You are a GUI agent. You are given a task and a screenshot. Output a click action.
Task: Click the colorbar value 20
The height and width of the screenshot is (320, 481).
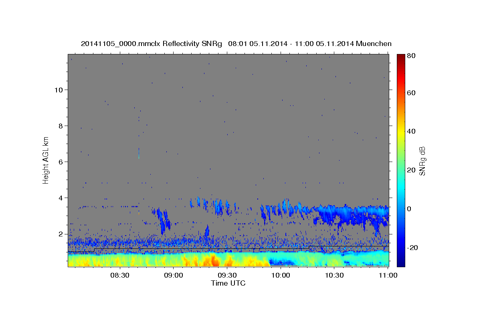click(412, 170)
